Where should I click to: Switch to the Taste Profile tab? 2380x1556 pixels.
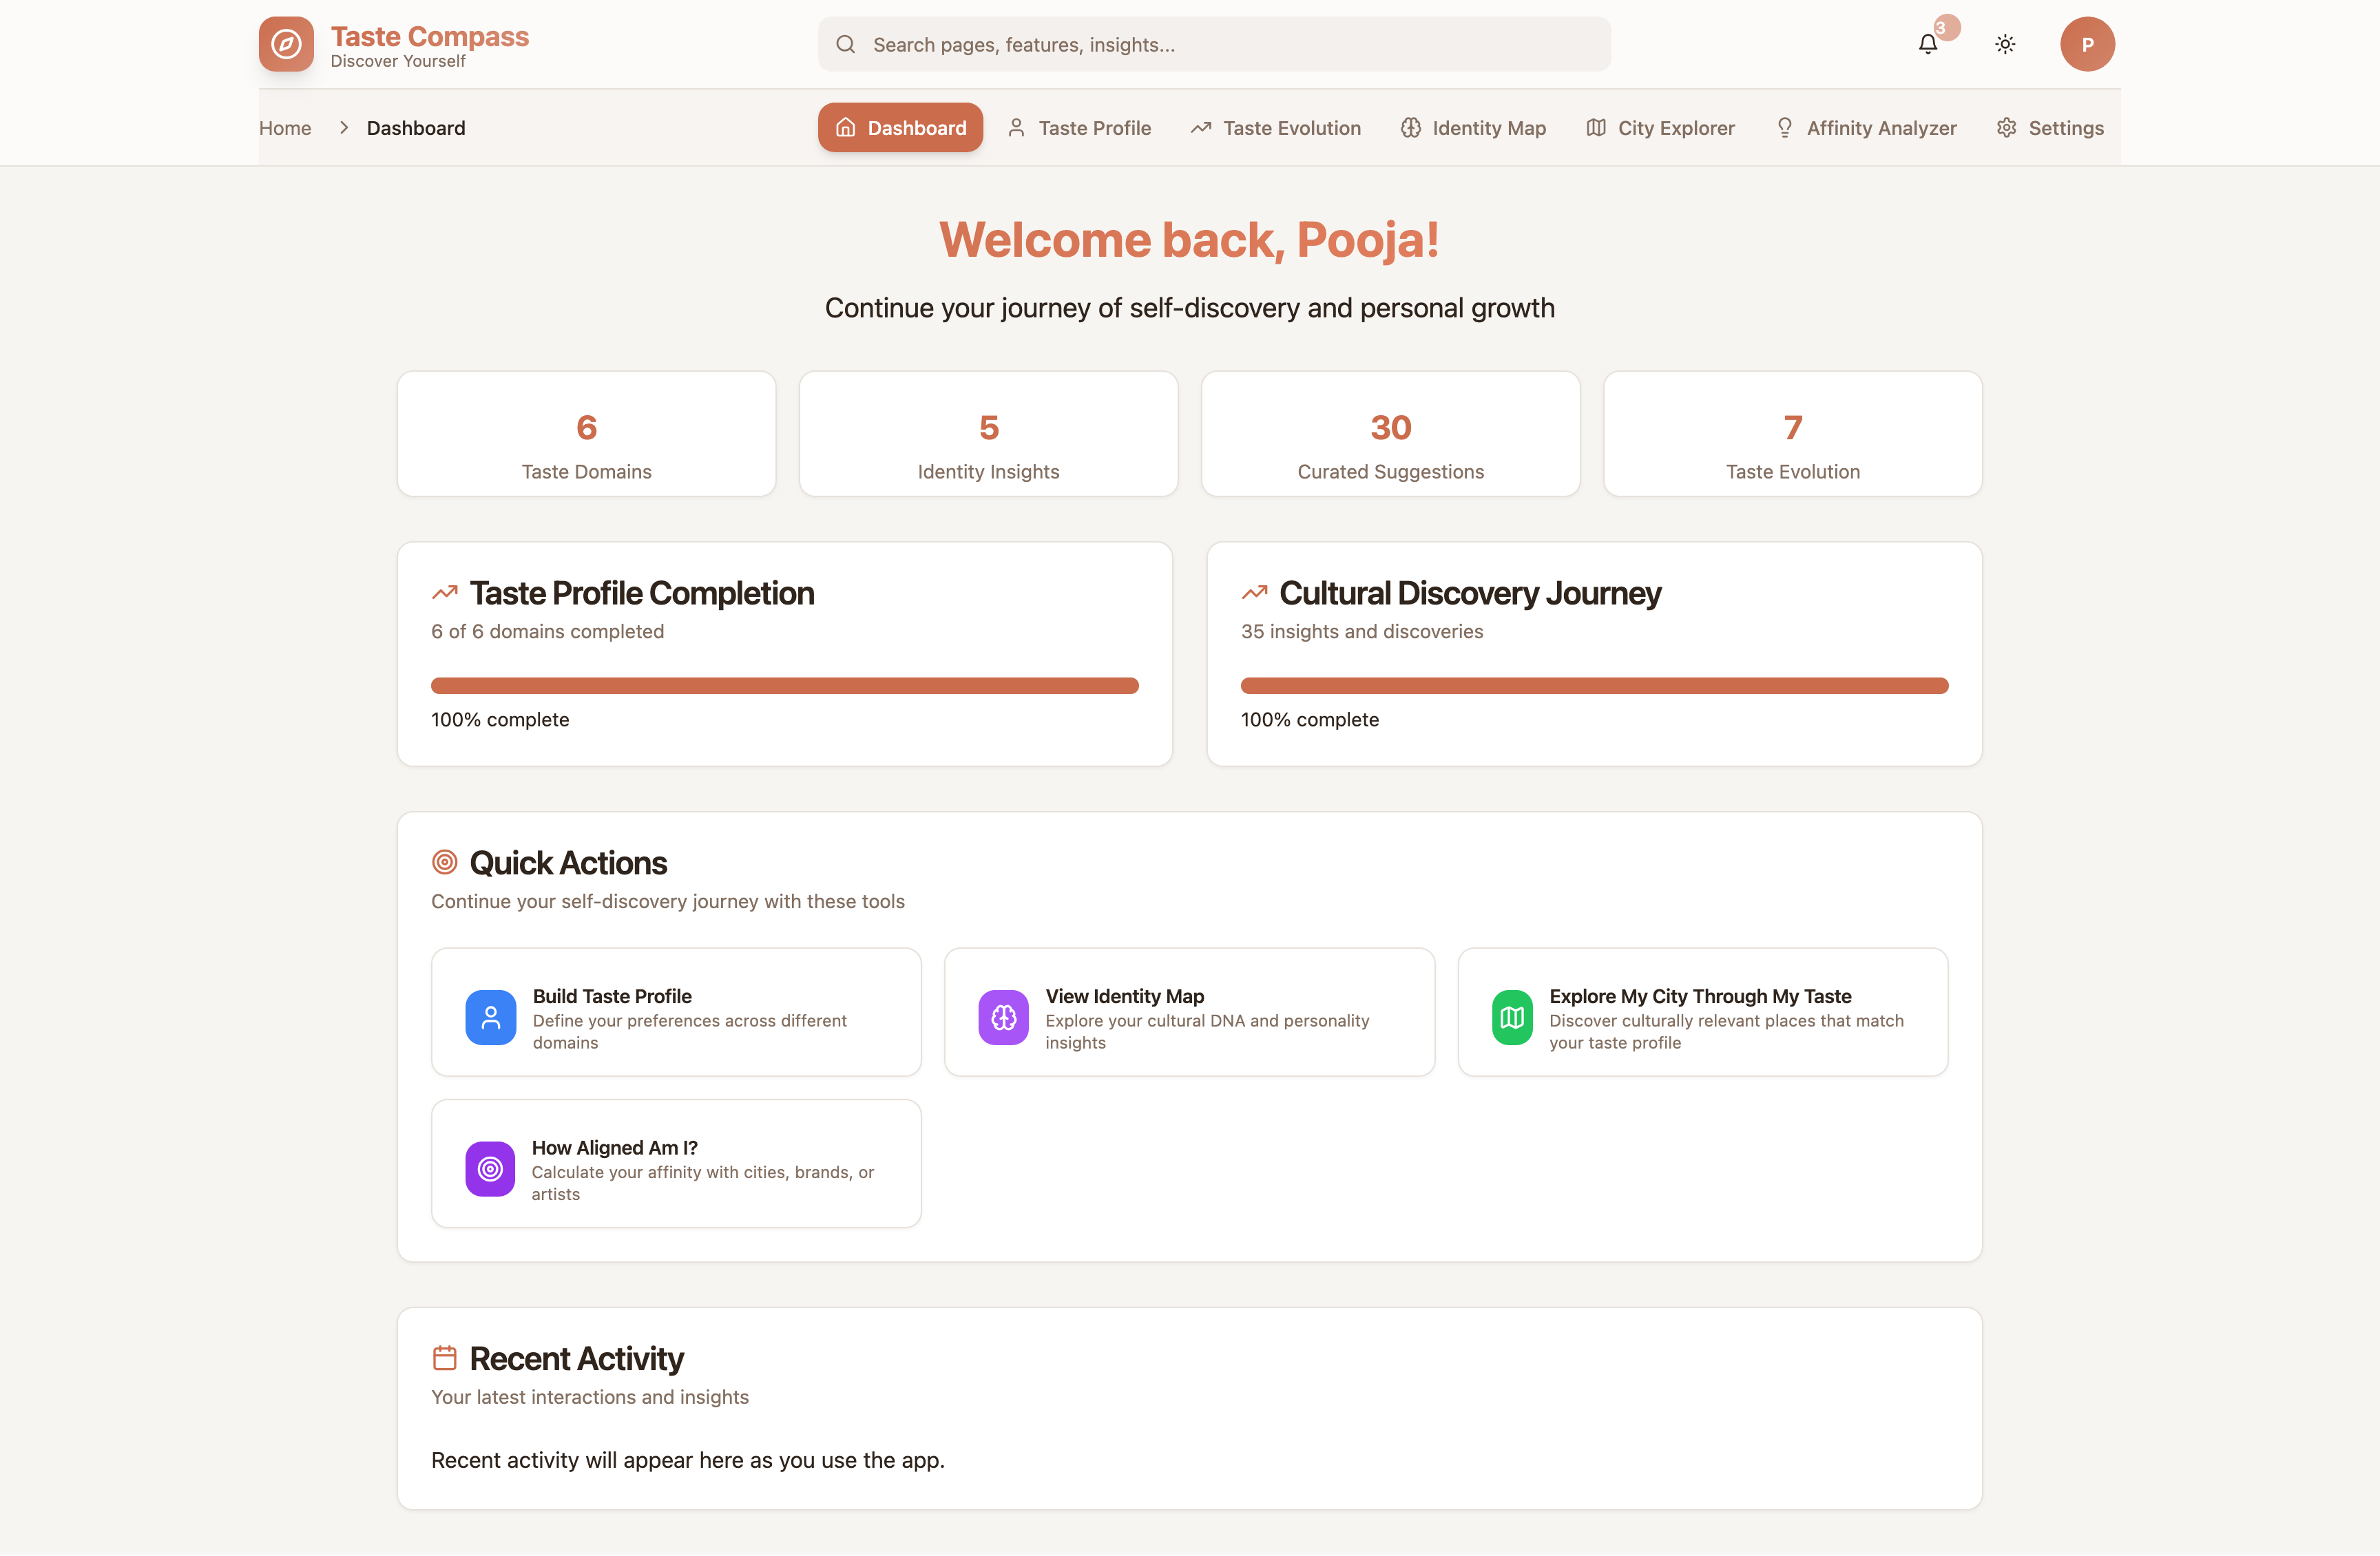point(1079,128)
